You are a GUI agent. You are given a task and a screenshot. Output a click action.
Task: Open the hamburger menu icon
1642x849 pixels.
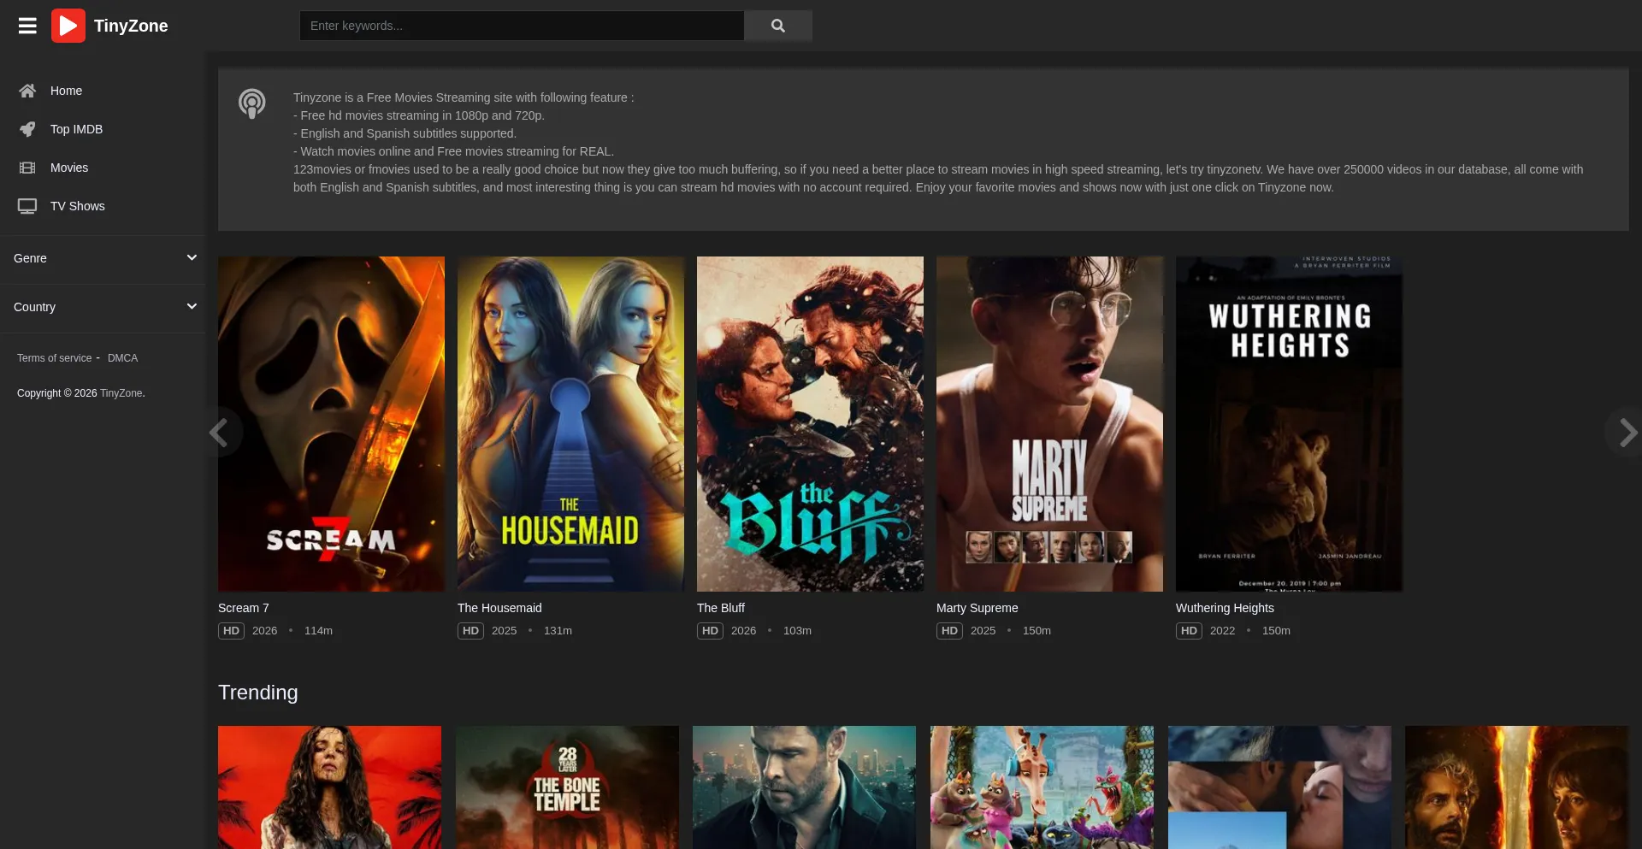(x=27, y=26)
